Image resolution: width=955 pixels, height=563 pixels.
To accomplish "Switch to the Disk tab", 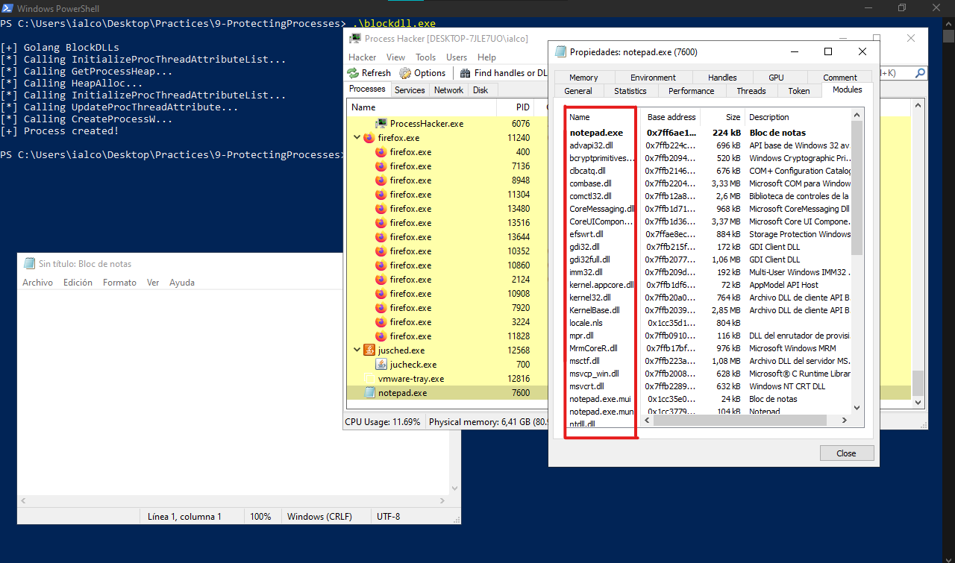I will pos(480,90).
